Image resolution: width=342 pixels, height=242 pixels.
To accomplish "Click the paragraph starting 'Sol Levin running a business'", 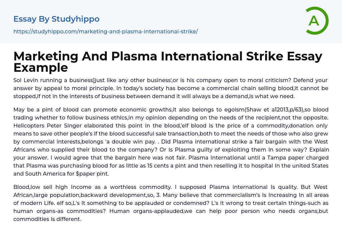I will pyautogui.click(x=171, y=88).
